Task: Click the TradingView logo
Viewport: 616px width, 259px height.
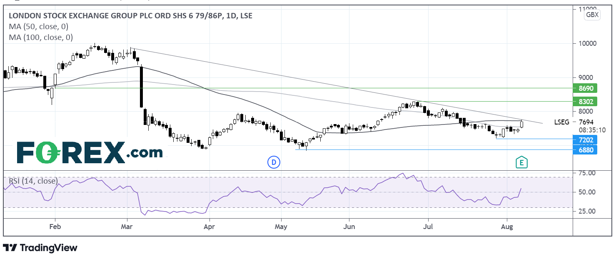Action: [40, 248]
